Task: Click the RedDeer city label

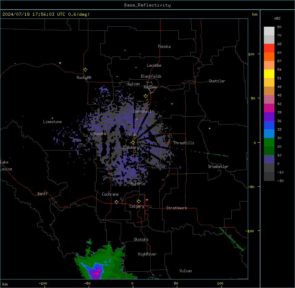Action: [x=151, y=87]
